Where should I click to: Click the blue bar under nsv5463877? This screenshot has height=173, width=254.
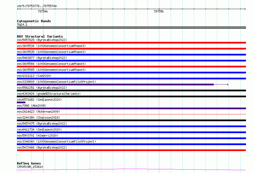pyautogui.click(x=131, y=61)
